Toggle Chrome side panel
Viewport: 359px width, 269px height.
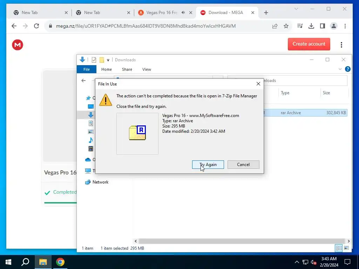(x=323, y=26)
